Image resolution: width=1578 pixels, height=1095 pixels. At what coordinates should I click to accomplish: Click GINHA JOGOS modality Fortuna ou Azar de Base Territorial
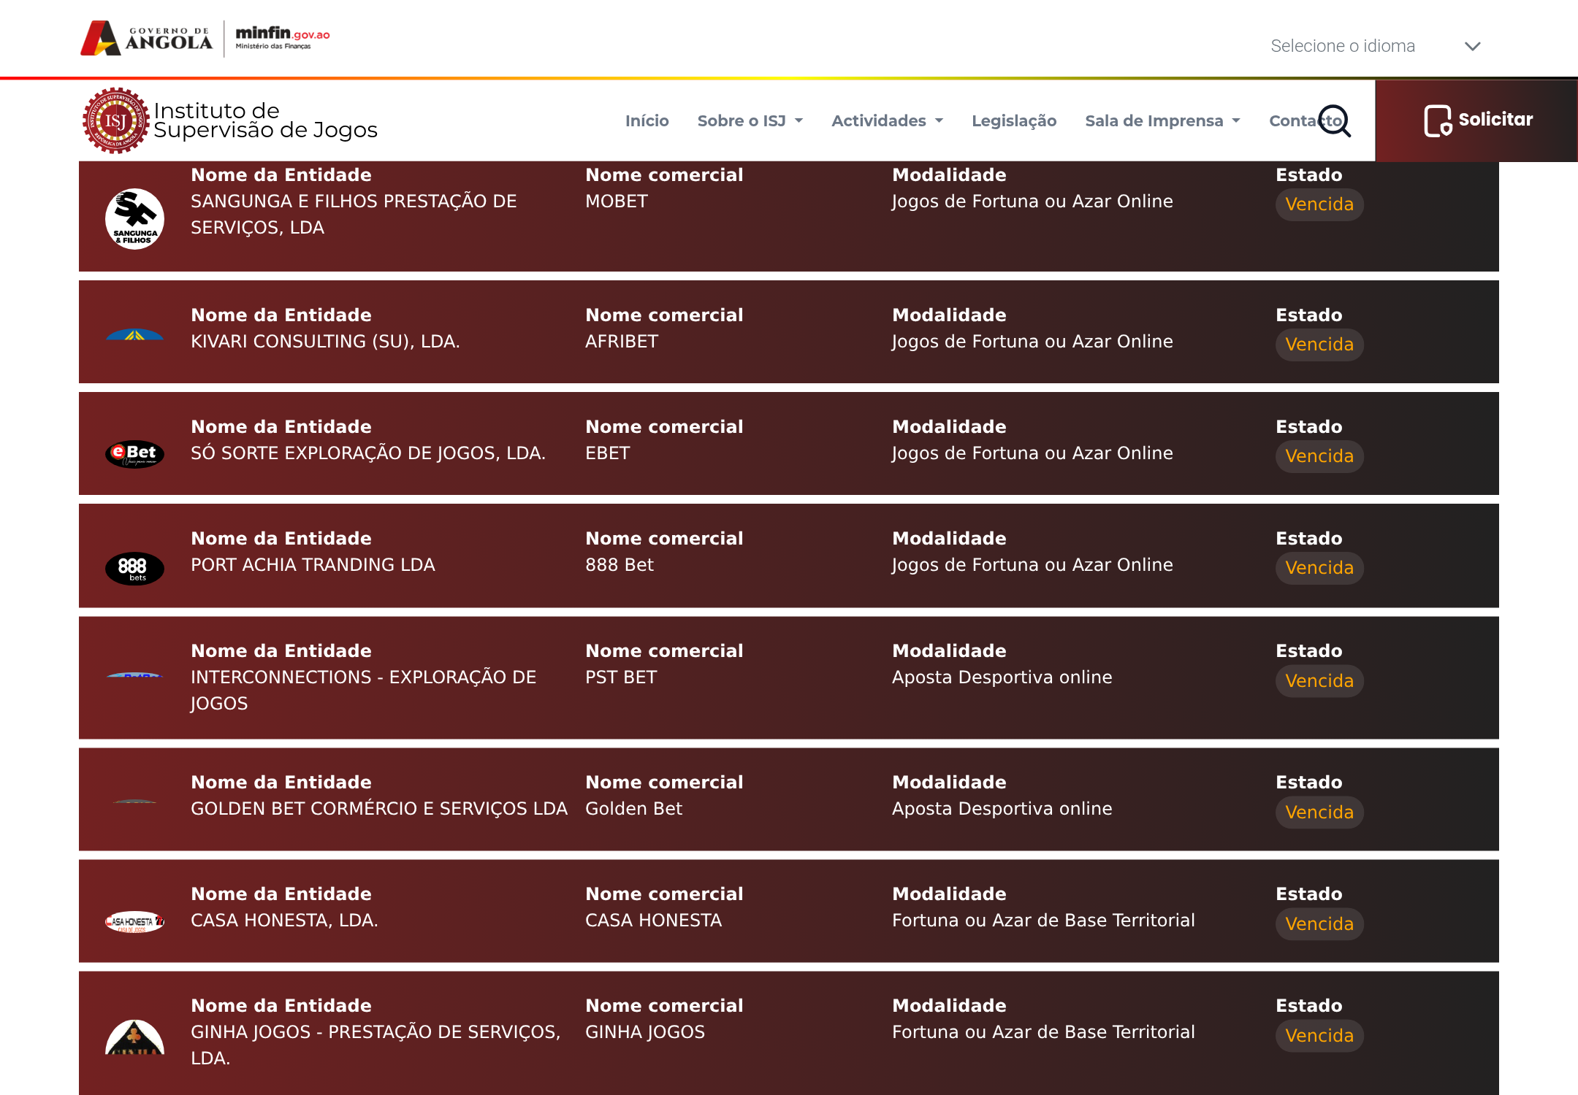tap(1043, 1032)
